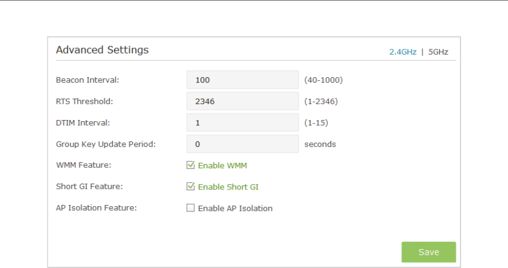Click the RTS Threshold input field

242,101
